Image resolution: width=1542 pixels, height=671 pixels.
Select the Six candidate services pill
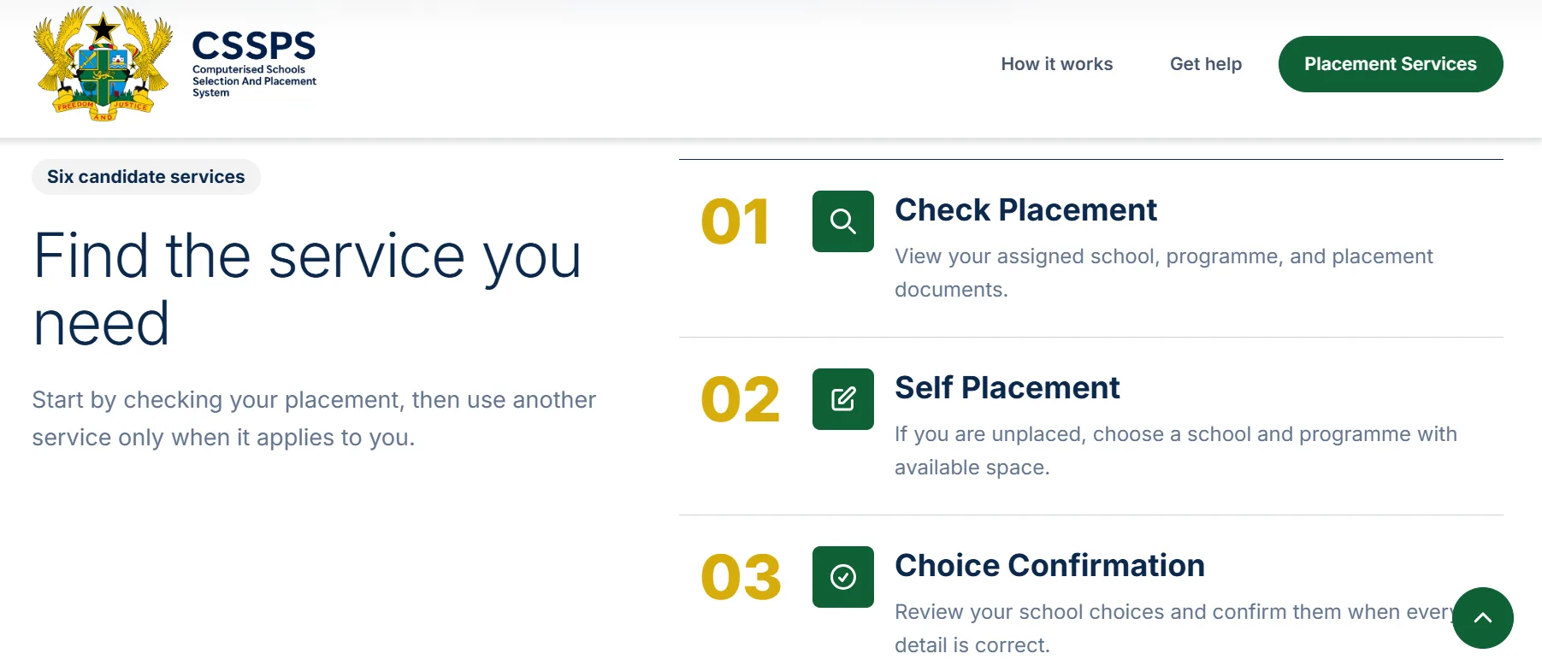pos(146,177)
